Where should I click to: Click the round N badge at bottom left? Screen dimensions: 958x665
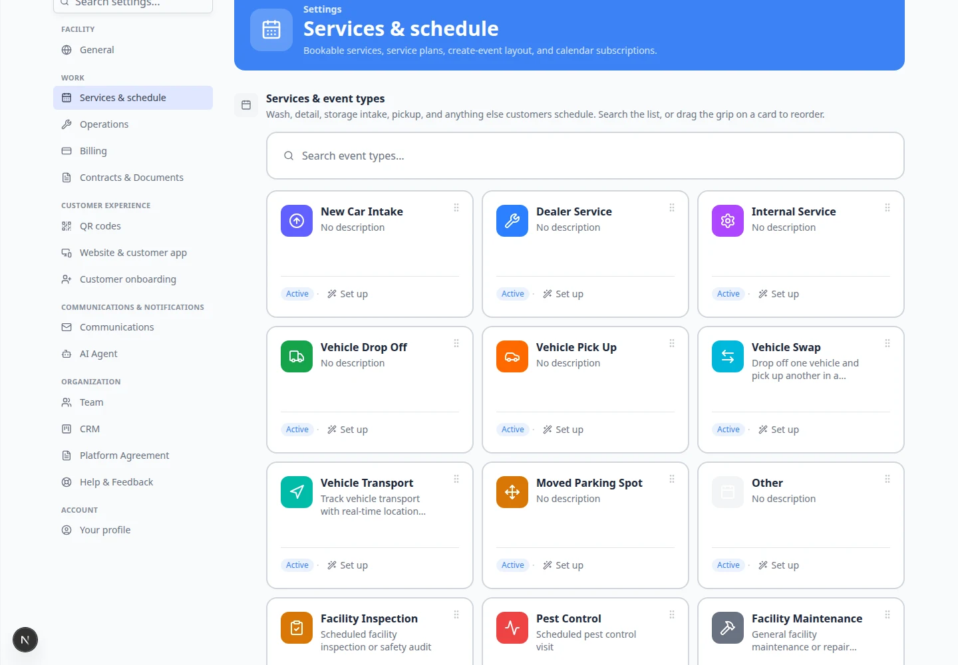25,640
